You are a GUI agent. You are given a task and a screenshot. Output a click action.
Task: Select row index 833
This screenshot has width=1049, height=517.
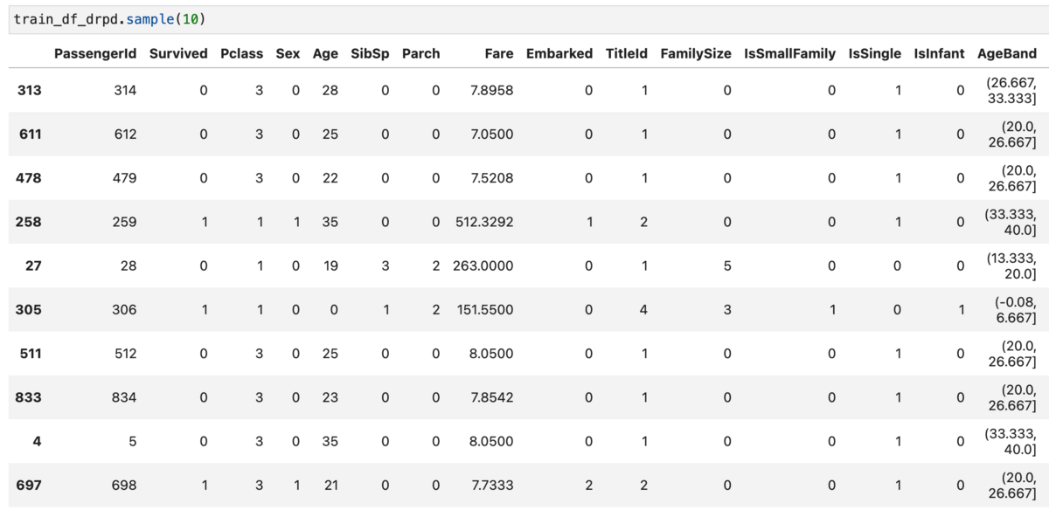click(29, 396)
